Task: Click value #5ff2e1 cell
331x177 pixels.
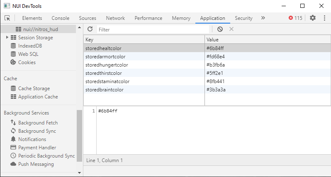Action: (x=268, y=73)
